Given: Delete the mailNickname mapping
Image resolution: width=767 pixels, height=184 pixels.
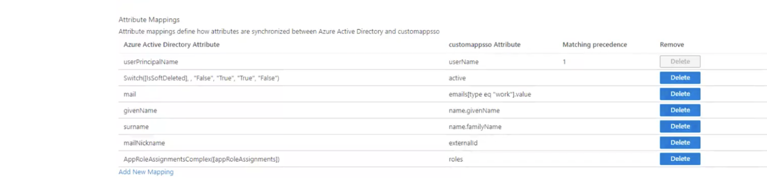Looking at the screenshot, I should (680, 142).
